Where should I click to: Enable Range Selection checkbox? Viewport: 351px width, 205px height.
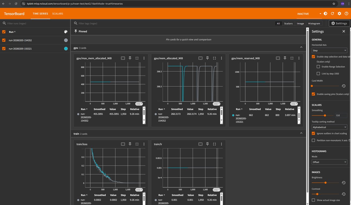(318, 67)
